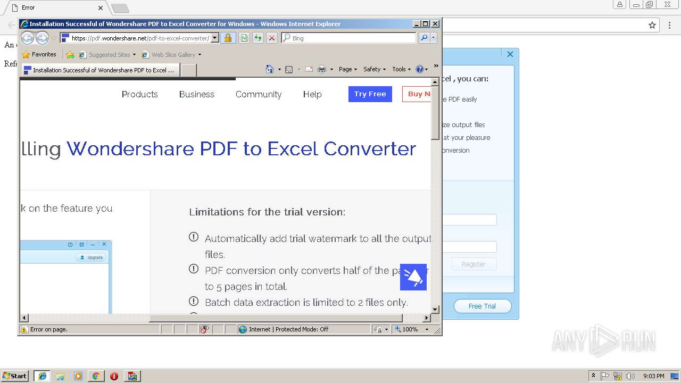Viewport: 681px width, 383px height.
Task: Click the search magnifier button
Action: (x=424, y=38)
